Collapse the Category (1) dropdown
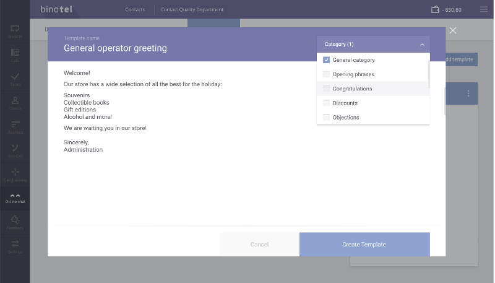The height and width of the screenshot is (283, 495). (422, 45)
